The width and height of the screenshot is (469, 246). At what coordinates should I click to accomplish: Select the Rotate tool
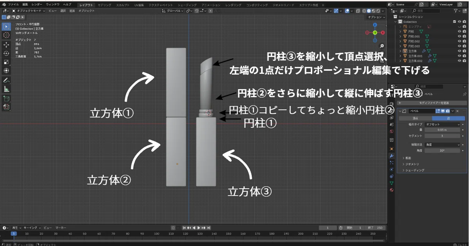point(6,53)
